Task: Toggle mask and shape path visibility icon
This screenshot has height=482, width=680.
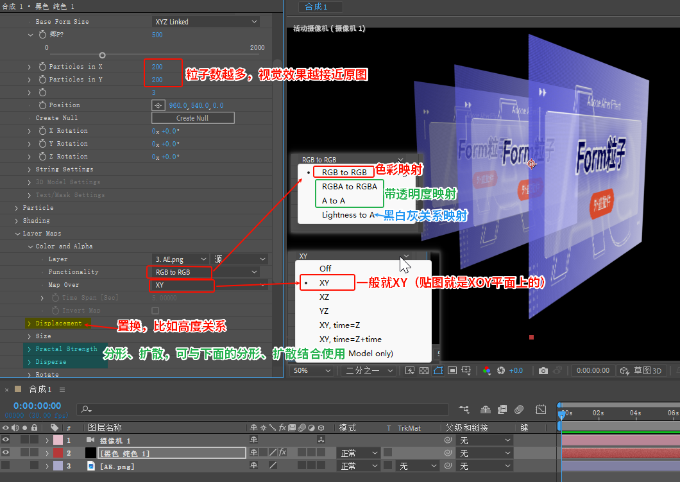Action: [438, 370]
